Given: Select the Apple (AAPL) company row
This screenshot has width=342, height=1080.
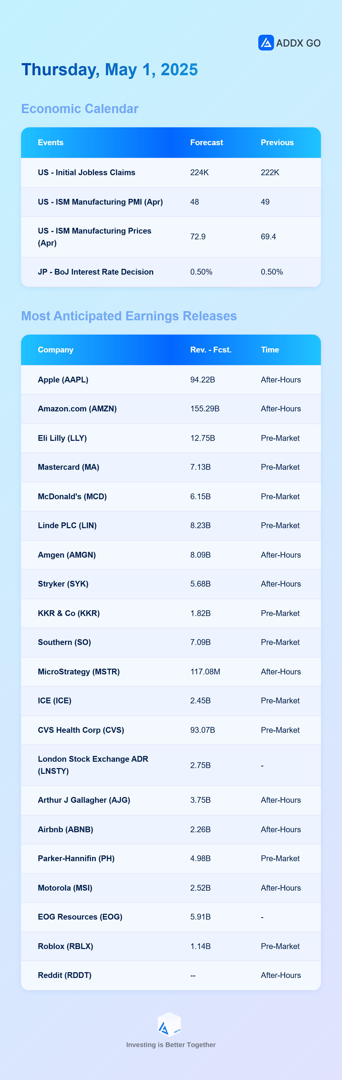Looking at the screenshot, I should tap(171, 380).
